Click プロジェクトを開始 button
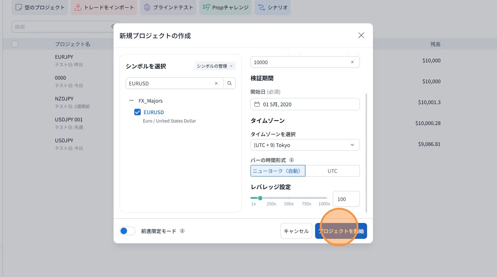Screen dimensions: 497x277 tap(341, 231)
